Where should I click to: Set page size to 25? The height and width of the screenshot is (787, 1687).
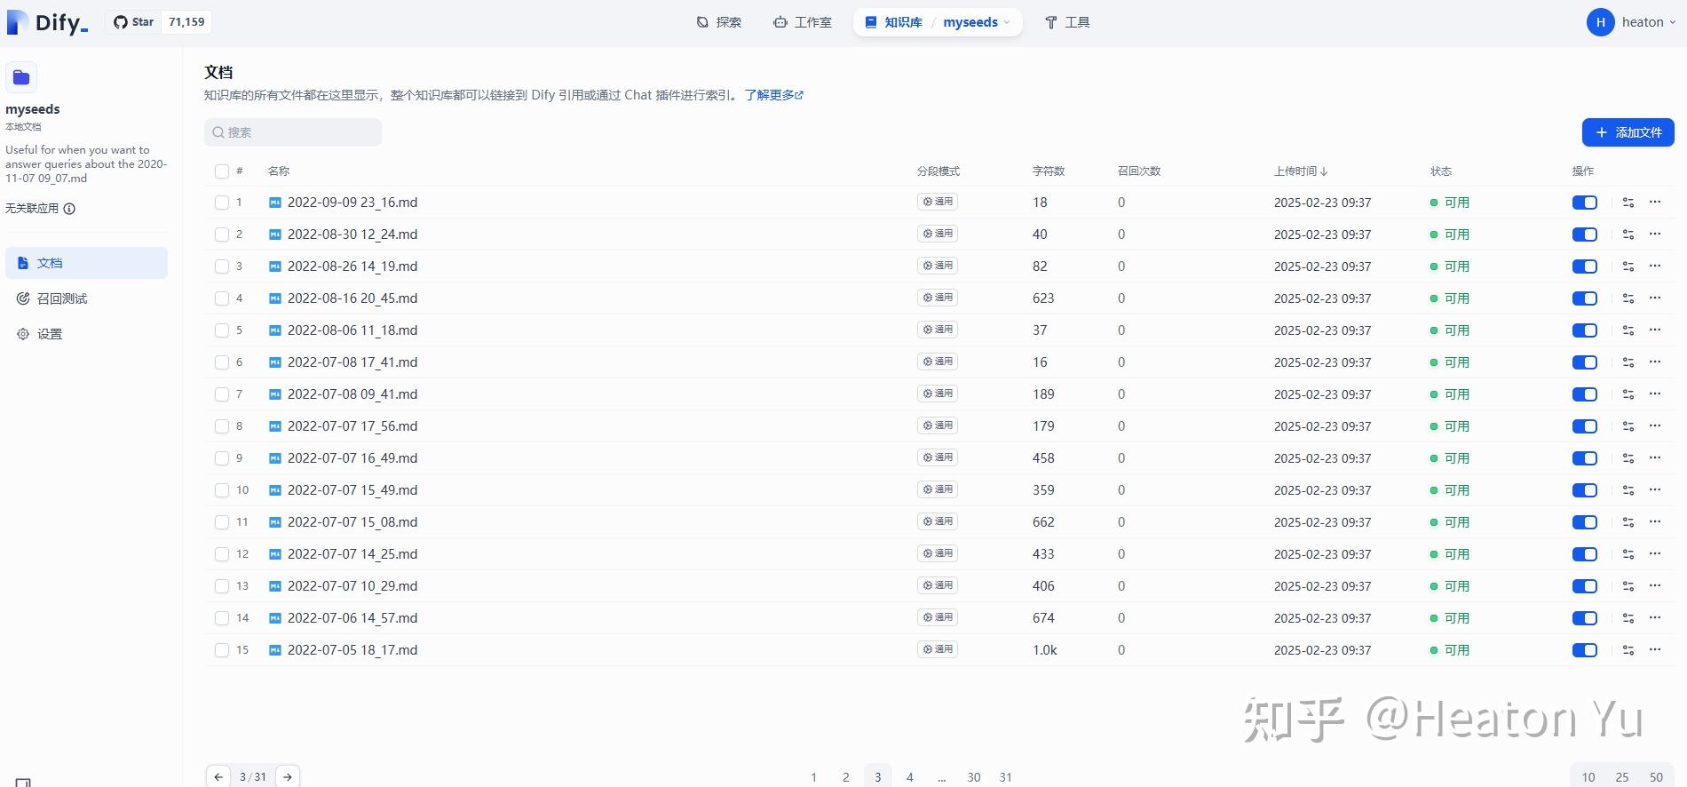[x=1622, y=777]
